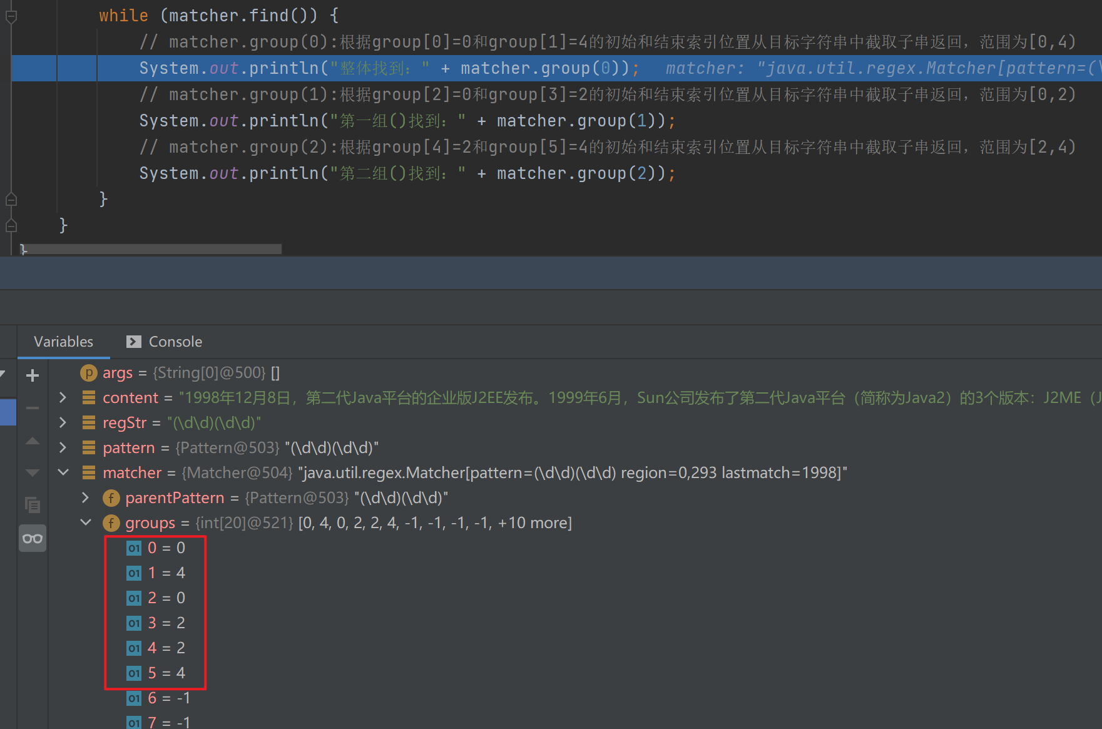Collapse the matcher variable node
1102x729 pixels.
[x=63, y=473]
